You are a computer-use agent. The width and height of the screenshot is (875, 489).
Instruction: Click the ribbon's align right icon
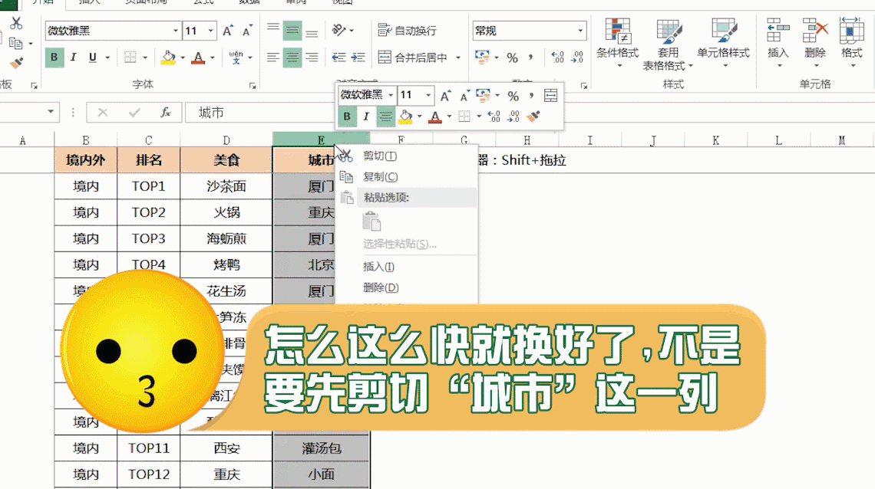tap(312, 57)
